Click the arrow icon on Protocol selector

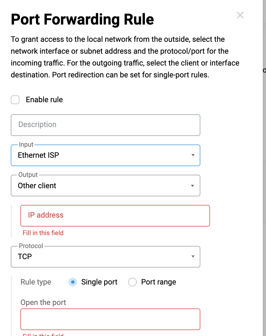(193, 256)
